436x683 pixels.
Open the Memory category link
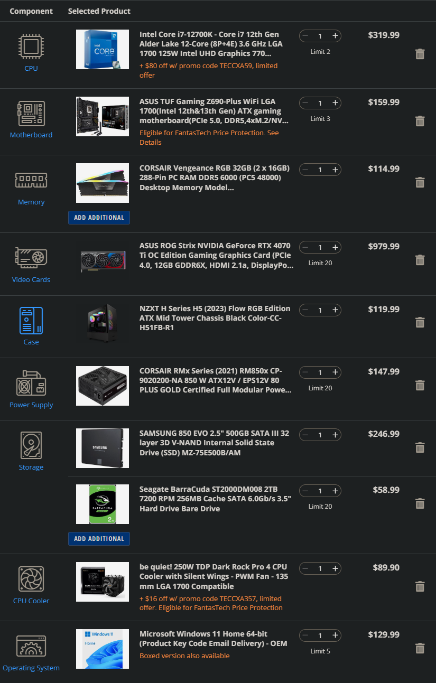pos(31,202)
